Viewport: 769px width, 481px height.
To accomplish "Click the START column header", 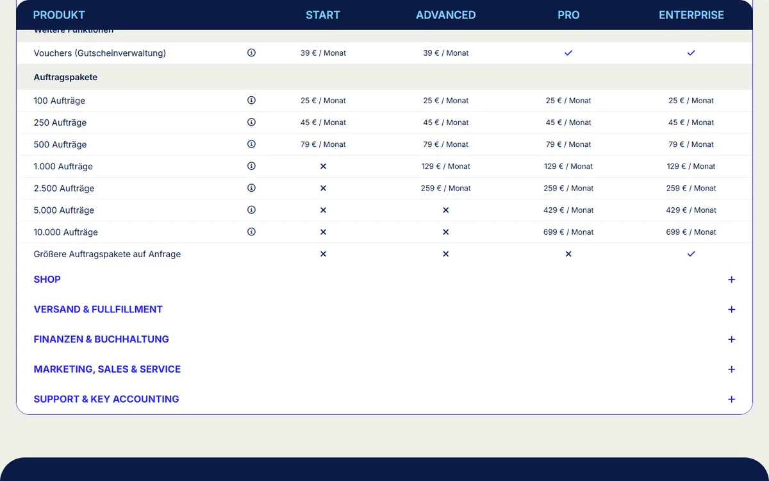I will [x=323, y=15].
